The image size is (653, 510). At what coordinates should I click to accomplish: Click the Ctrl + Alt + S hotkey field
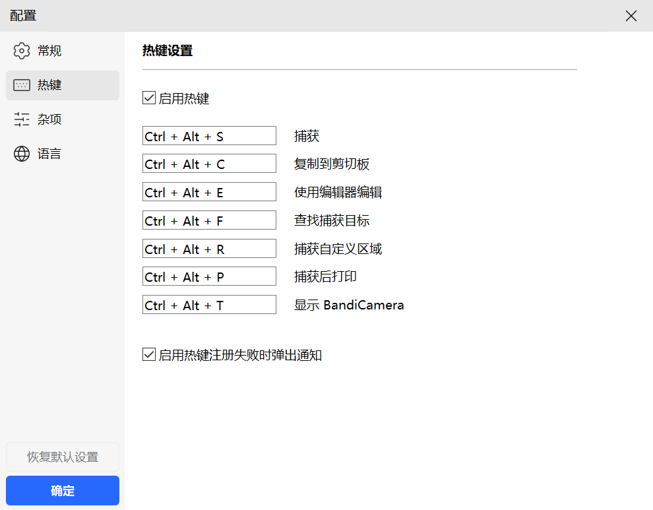coord(209,136)
